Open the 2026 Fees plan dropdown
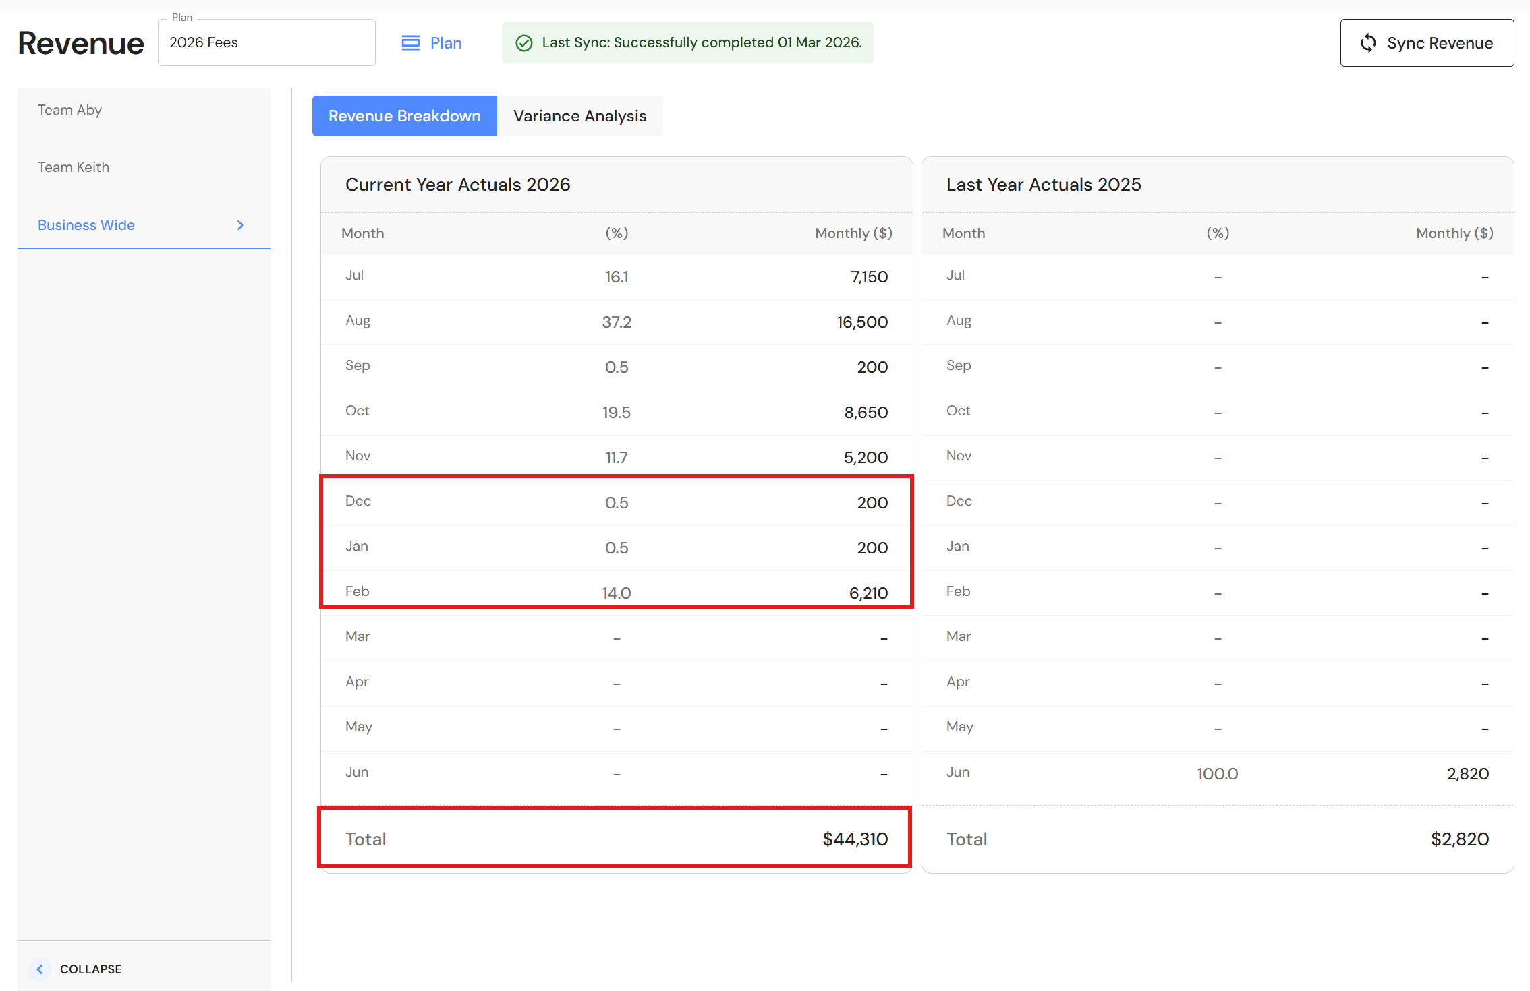The image size is (1530, 991). pyautogui.click(x=266, y=42)
